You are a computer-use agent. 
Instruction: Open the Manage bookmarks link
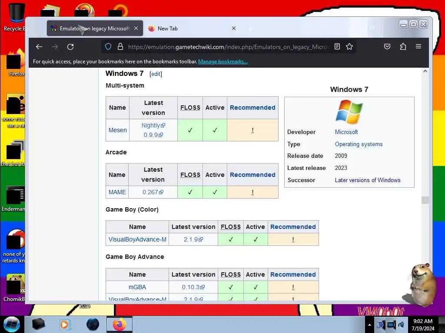tap(223, 62)
